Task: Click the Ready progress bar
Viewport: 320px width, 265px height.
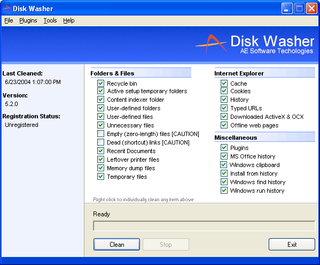Action: tap(204, 226)
